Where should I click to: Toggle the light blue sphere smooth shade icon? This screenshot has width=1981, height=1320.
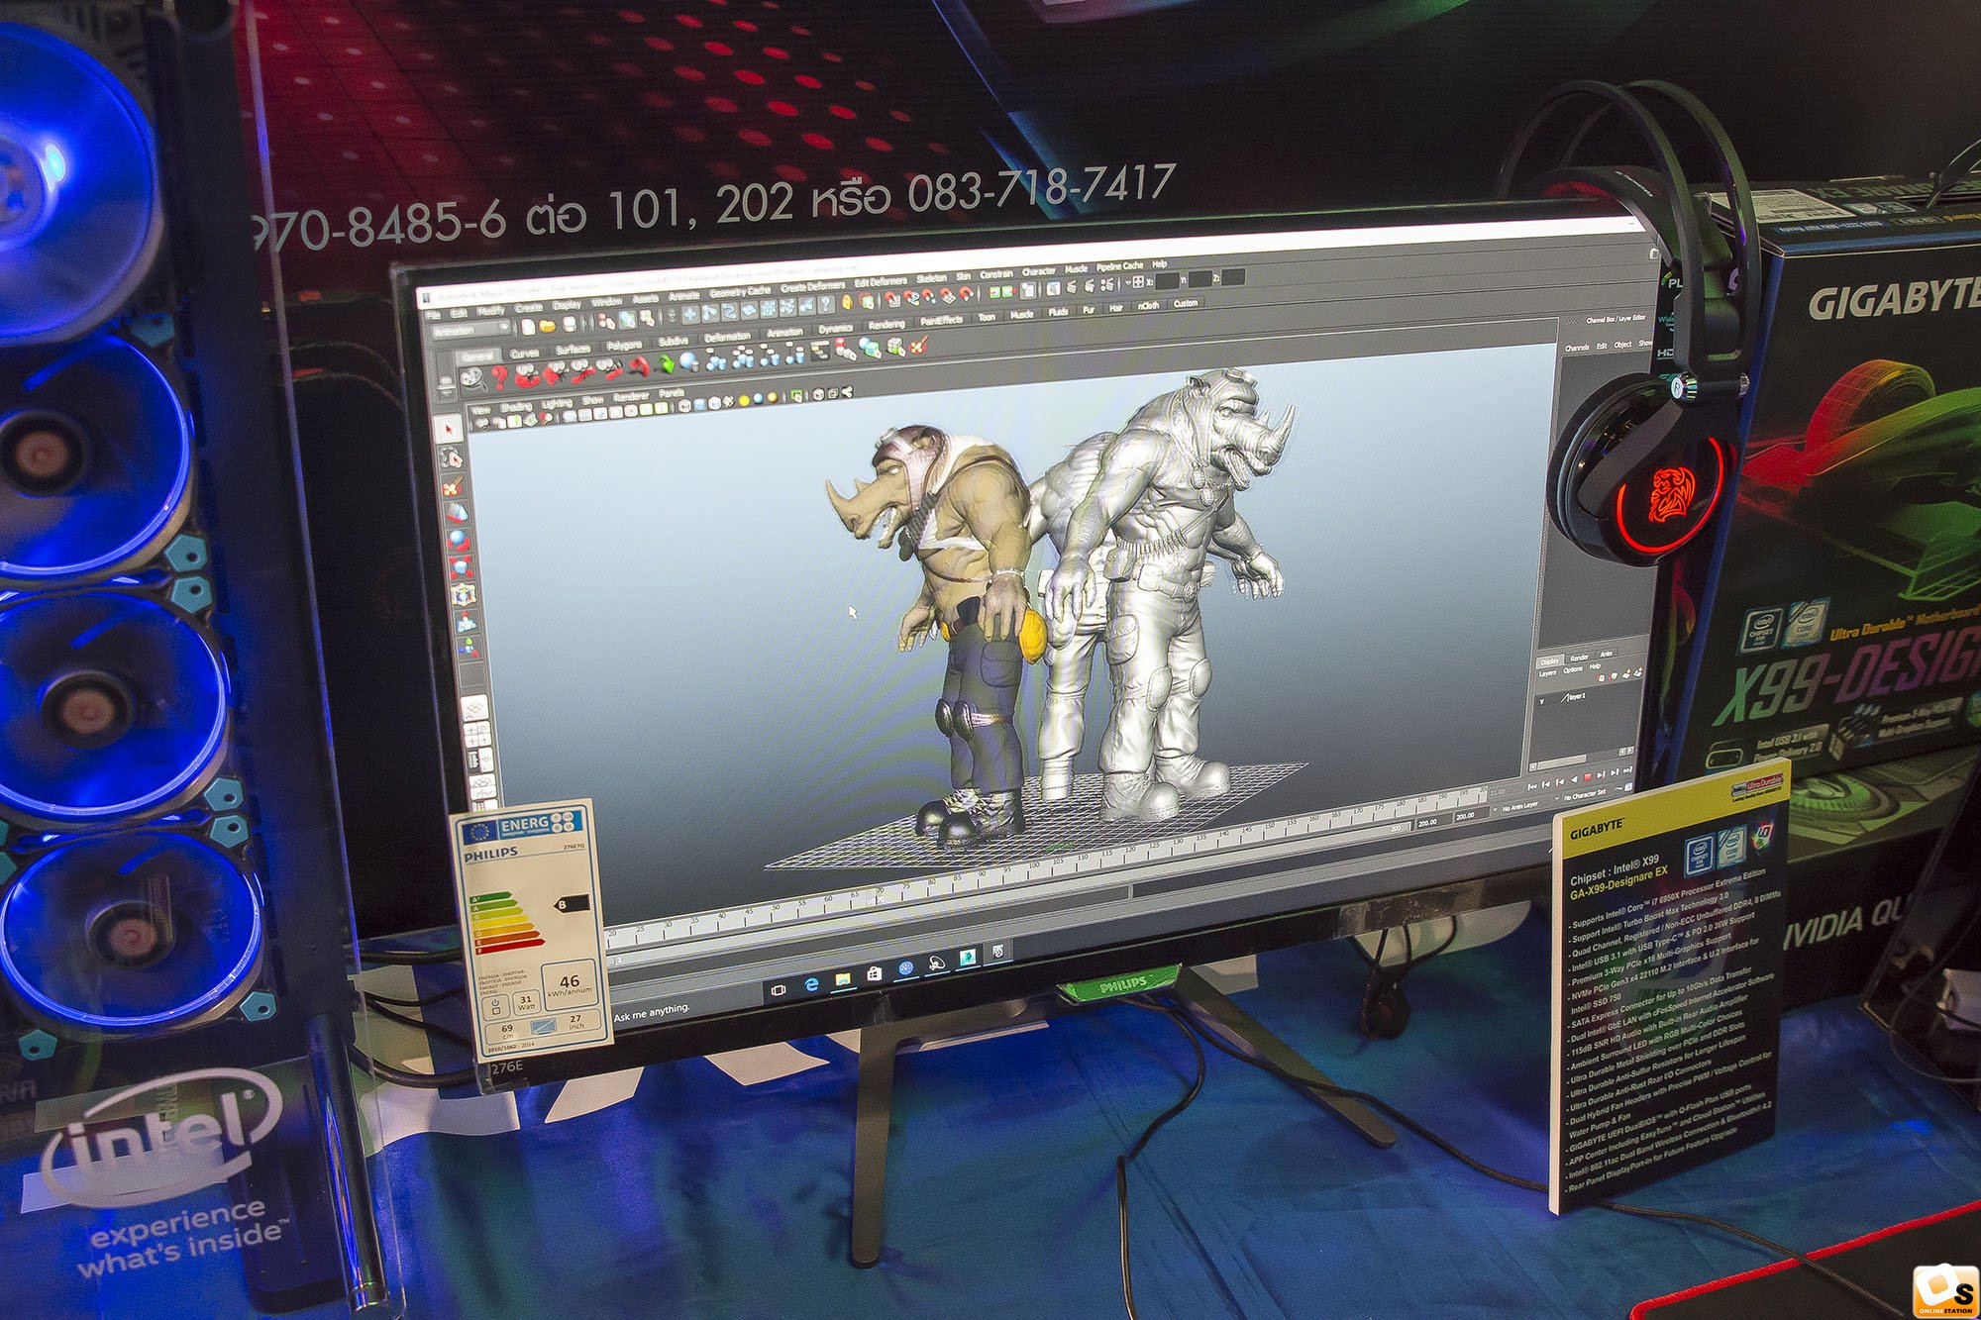(759, 398)
